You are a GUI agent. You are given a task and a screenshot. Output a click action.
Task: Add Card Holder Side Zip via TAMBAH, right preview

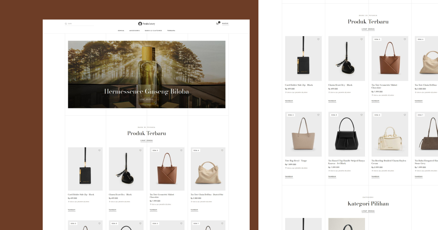click(289, 101)
